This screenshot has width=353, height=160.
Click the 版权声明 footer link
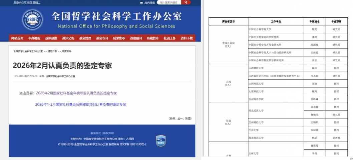coord(108,133)
